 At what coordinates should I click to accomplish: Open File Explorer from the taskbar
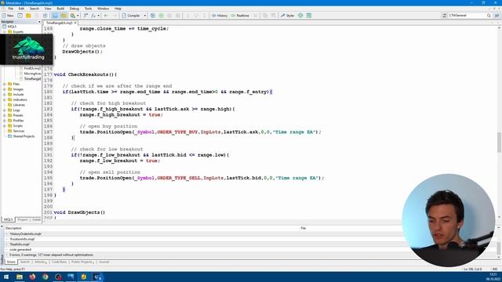20,277
